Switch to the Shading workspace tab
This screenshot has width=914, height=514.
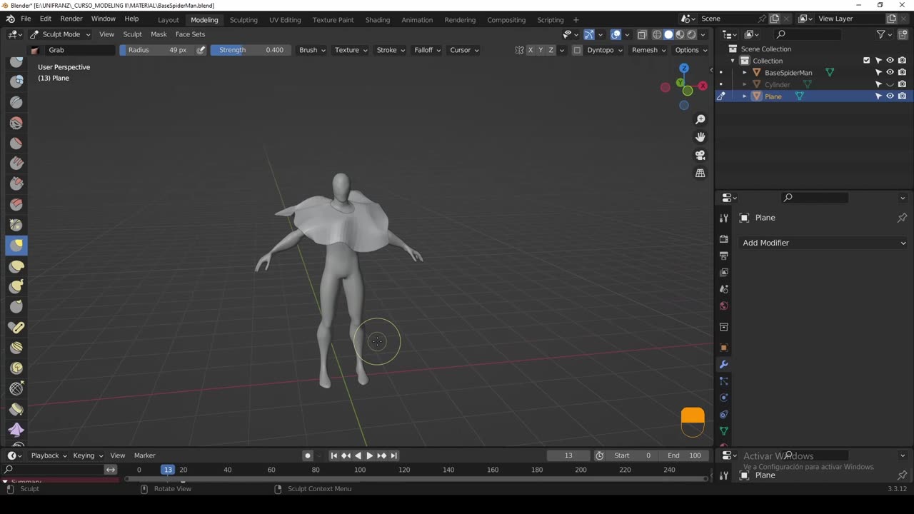coord(378,20)
